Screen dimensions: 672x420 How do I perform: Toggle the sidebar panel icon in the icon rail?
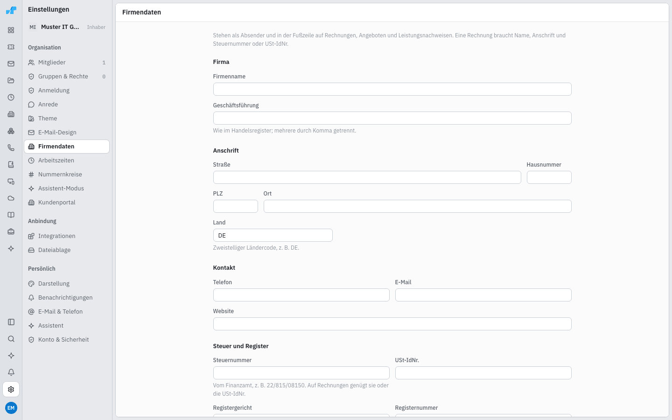[x=11, y=322]
